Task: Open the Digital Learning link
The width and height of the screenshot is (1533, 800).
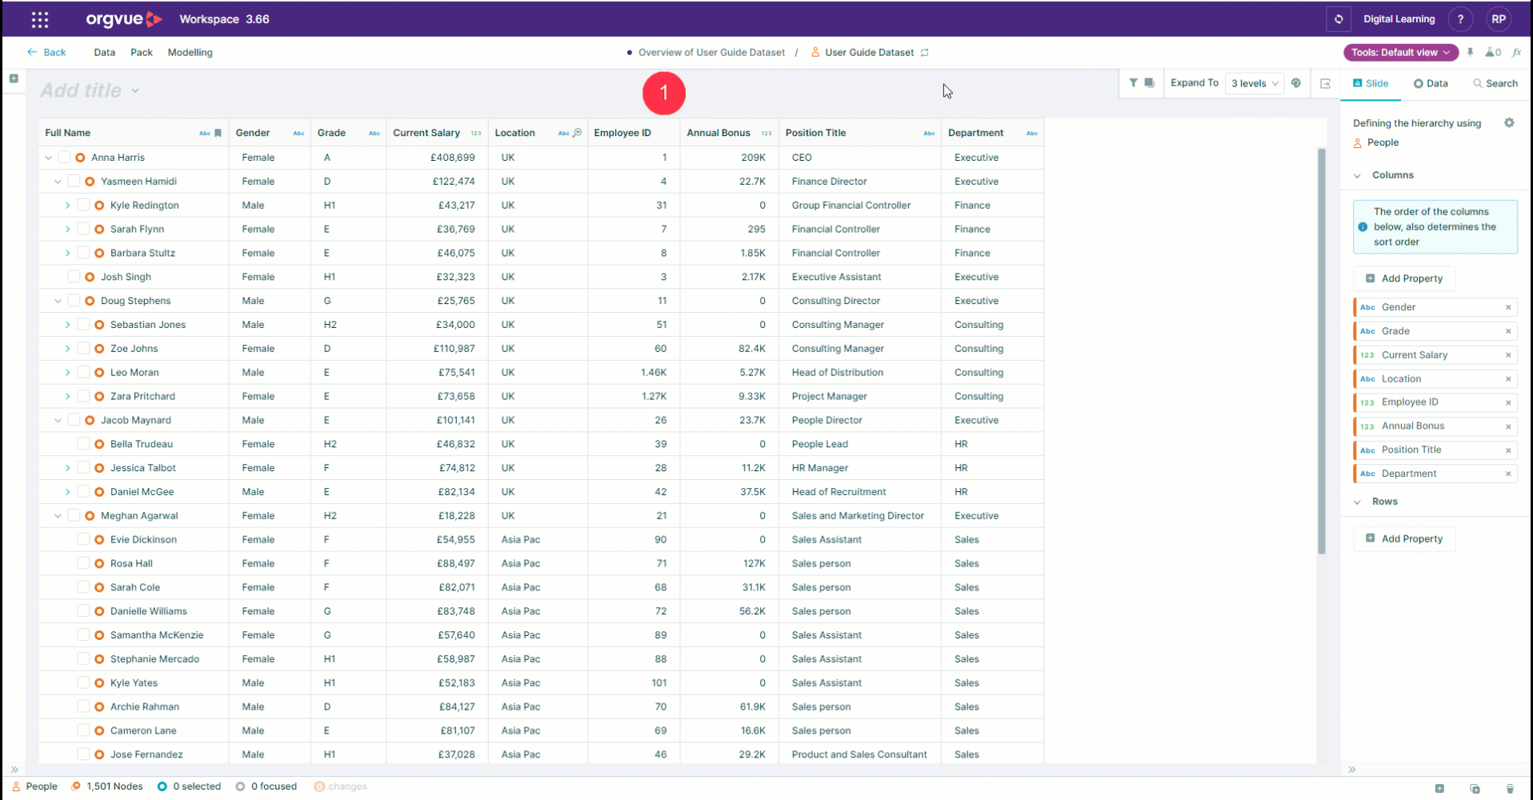Action: (x=1399, y=19)
